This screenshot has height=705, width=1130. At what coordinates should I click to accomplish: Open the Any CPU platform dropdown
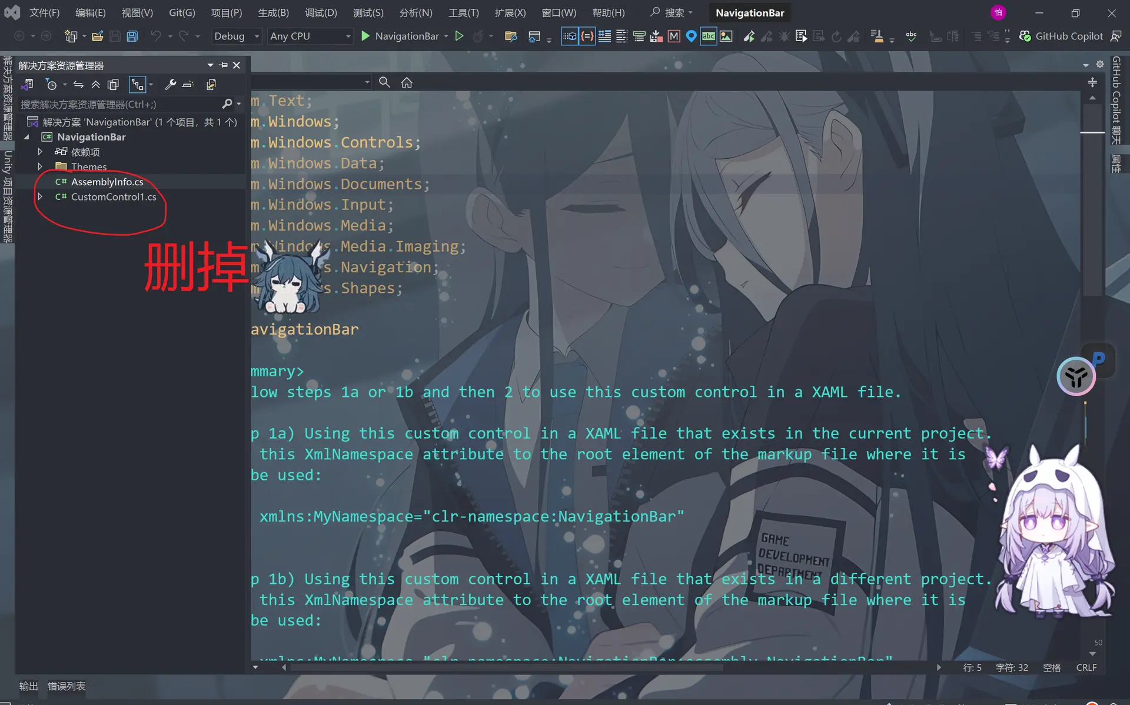point(310,36)
